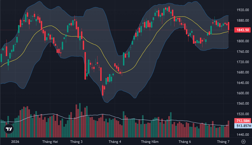The height and width of the screenshot is (145, 252).
Task: Select Tháng Năm on the time axis
Action: tap(150, 142)
